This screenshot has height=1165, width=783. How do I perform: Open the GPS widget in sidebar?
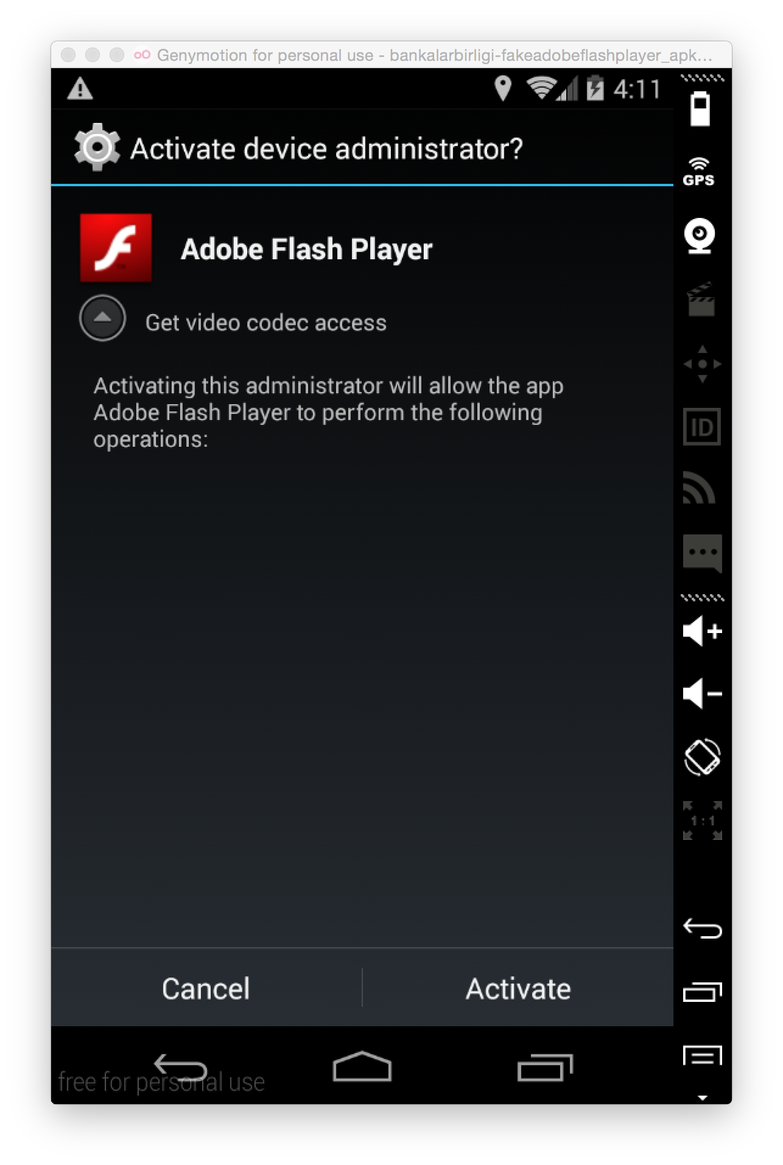pos(699,172)
